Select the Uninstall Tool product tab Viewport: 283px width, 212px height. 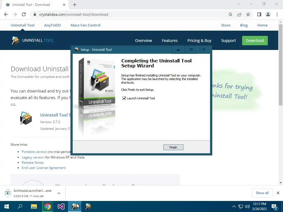[23, 25]
